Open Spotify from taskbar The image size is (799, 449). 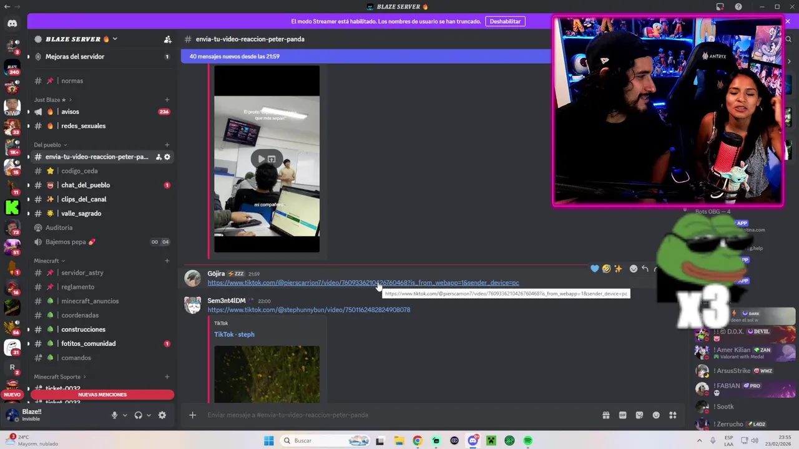point(528,441)
